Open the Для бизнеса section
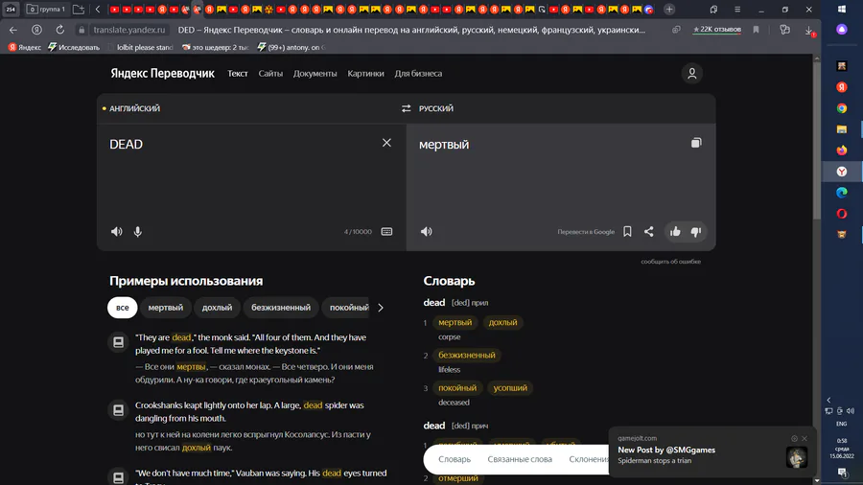This screenshot has width=863, height=485. (x=418, y=73)
